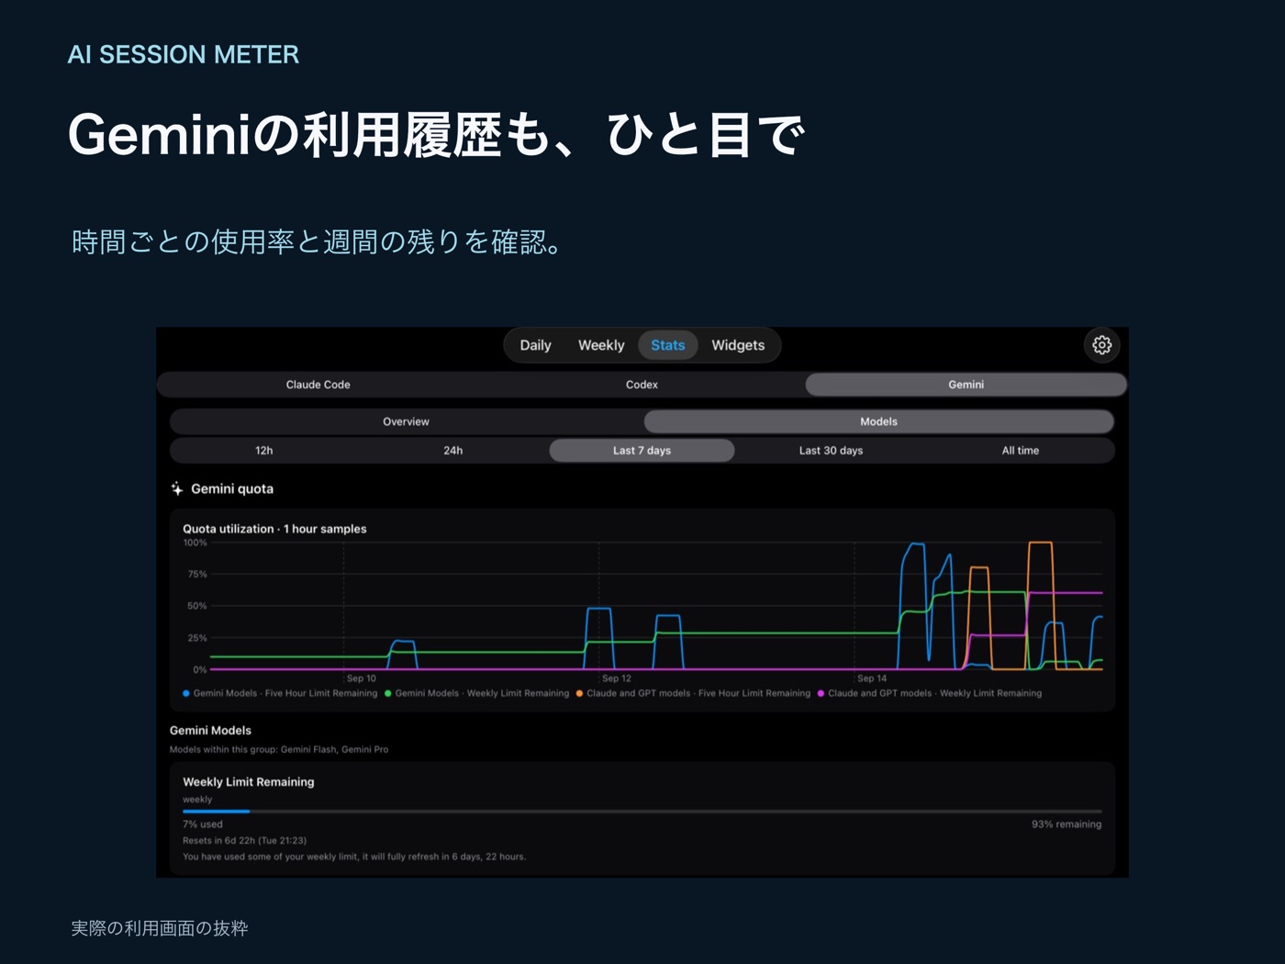Click the Sep 14 axis label
The width and height of the screenshot is (1285, 964).
872,678
